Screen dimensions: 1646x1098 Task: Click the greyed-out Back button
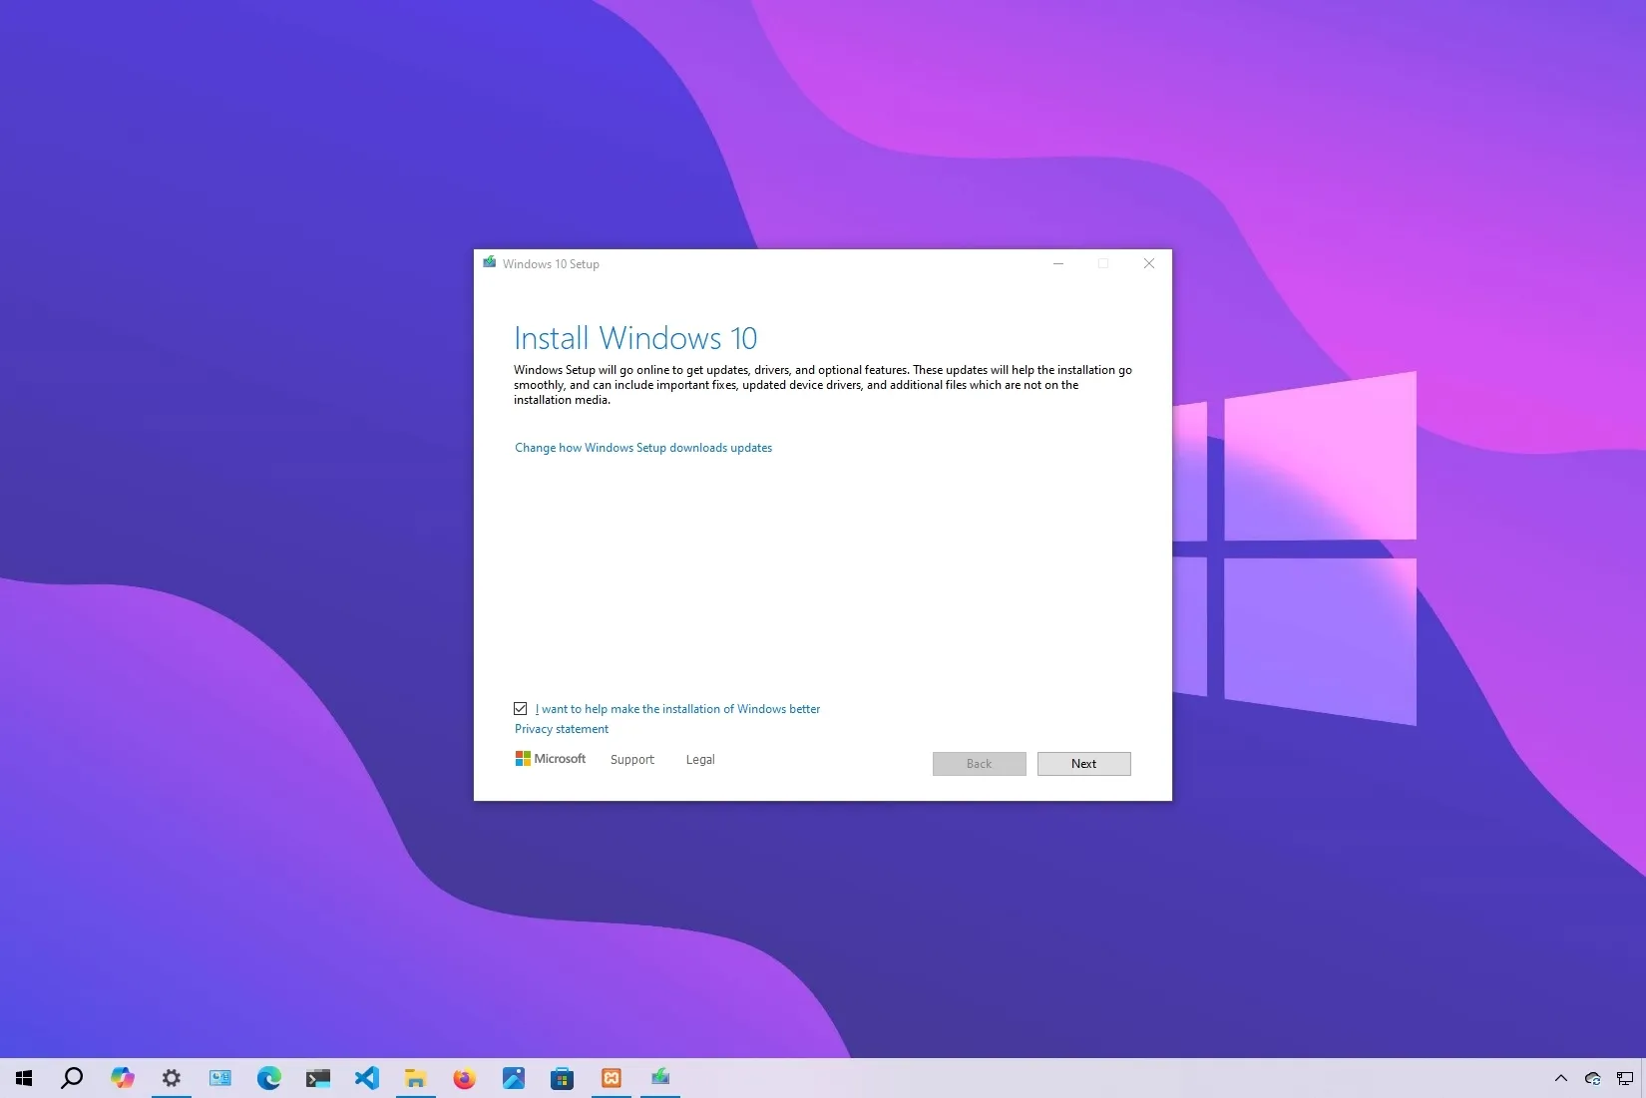(979, 764)
